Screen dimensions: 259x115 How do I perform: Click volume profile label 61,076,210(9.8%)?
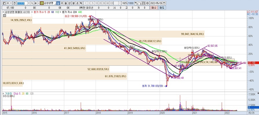point(115,76)
